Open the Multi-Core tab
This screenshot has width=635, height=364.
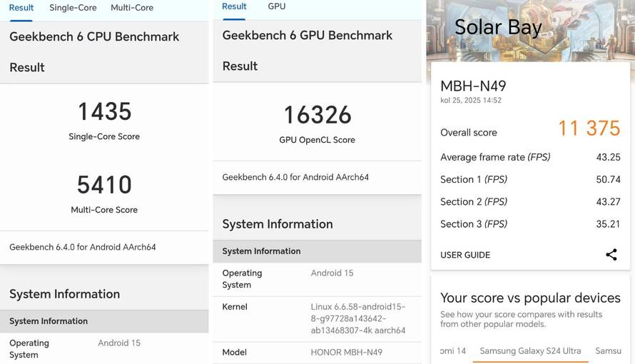point(132,8)
